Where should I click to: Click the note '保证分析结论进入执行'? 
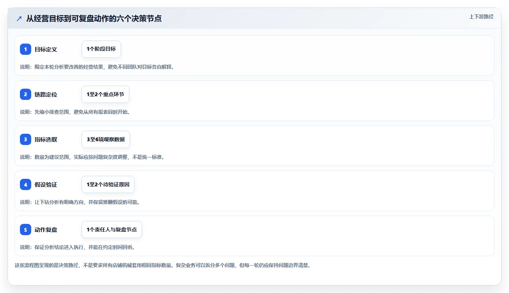pyautogui.click(x=59, y=247)
